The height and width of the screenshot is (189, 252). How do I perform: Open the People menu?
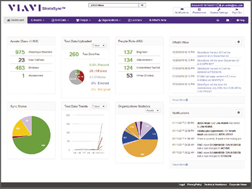tap(83, 20)
